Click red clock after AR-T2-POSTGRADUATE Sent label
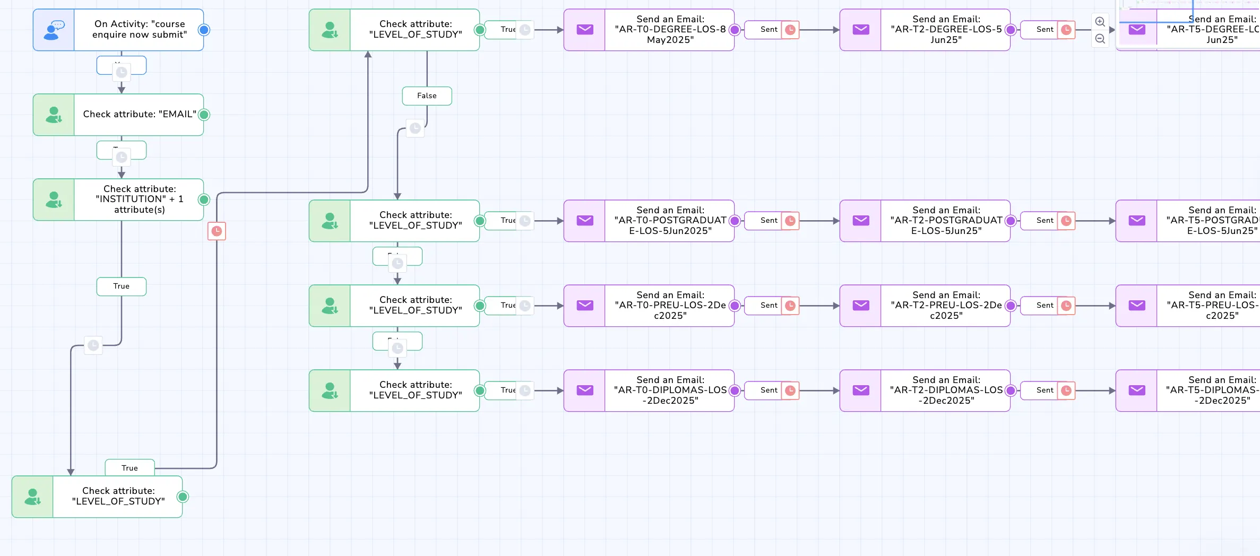The height and width of the screenshot is (556, 1260). pyautogui.click(x=1066, y=221)
